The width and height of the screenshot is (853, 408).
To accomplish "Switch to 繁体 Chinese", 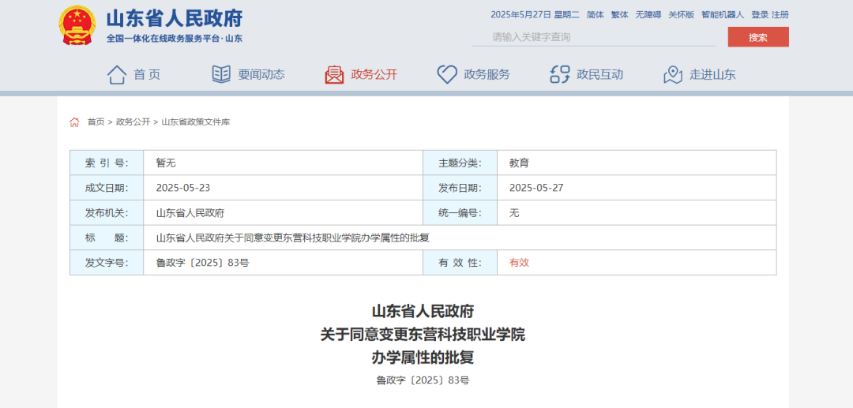I will [x=620, y=15].
